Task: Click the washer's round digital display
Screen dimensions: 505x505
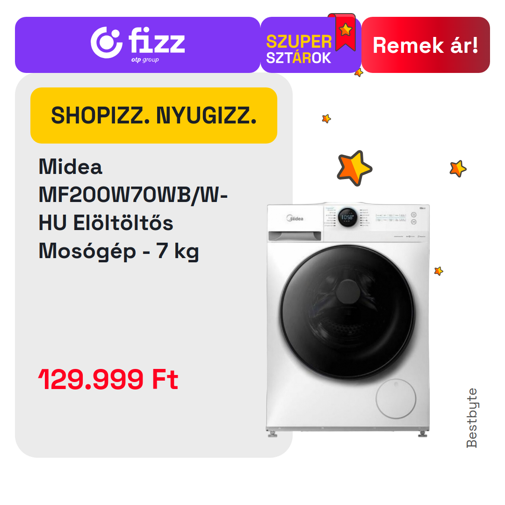Action: coord(347,217)
